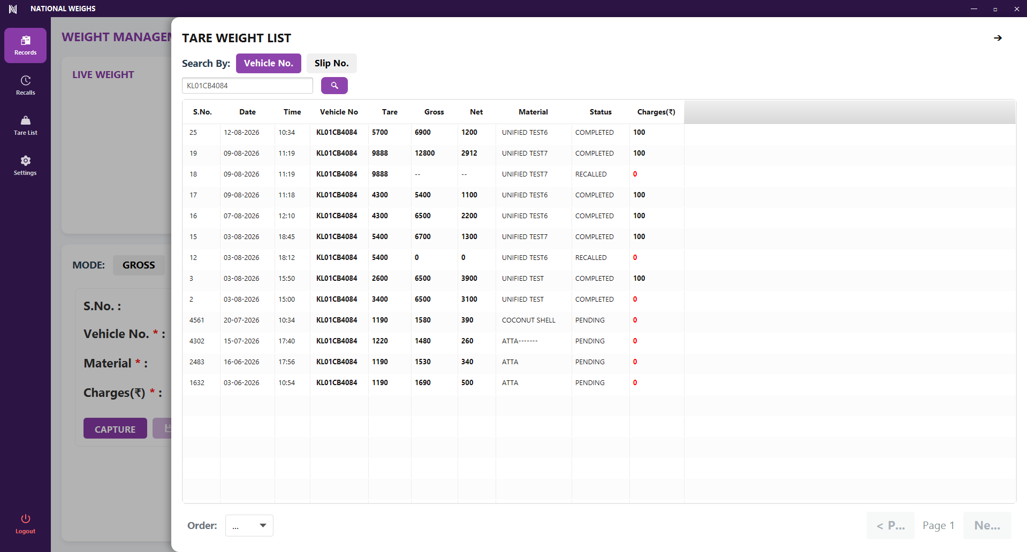Open the Tare List sidebar section
The image size is (1027, 552).
25,126
